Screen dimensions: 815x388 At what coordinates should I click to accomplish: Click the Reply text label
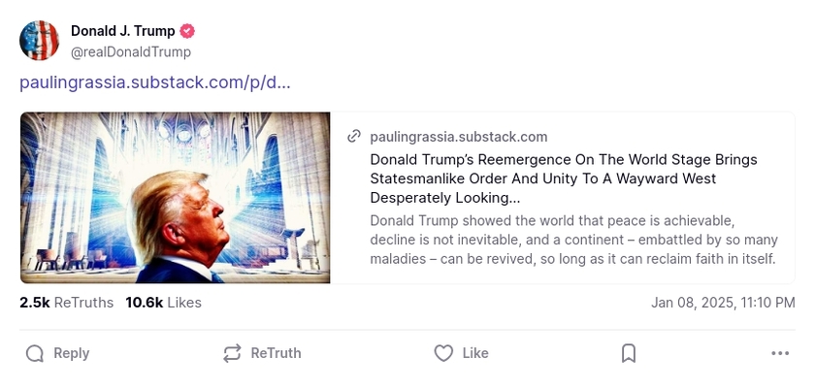click(71, 353)
